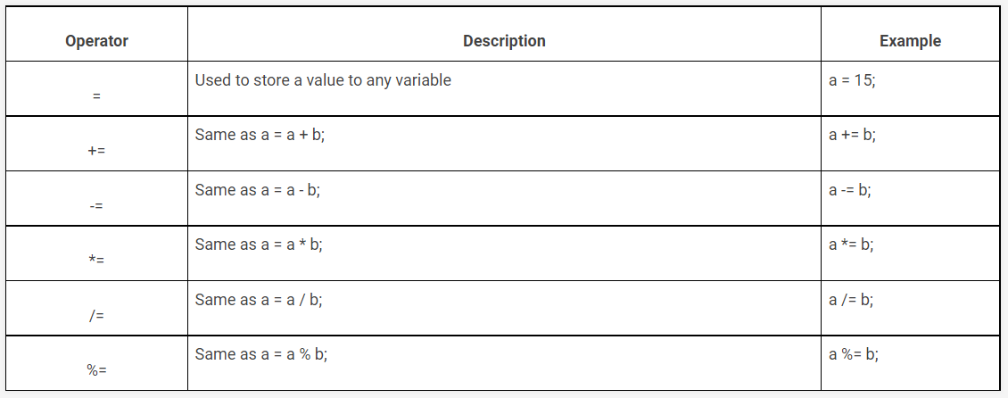Click the 'Same as a = a * b;' text

click(x=259, y=245)
